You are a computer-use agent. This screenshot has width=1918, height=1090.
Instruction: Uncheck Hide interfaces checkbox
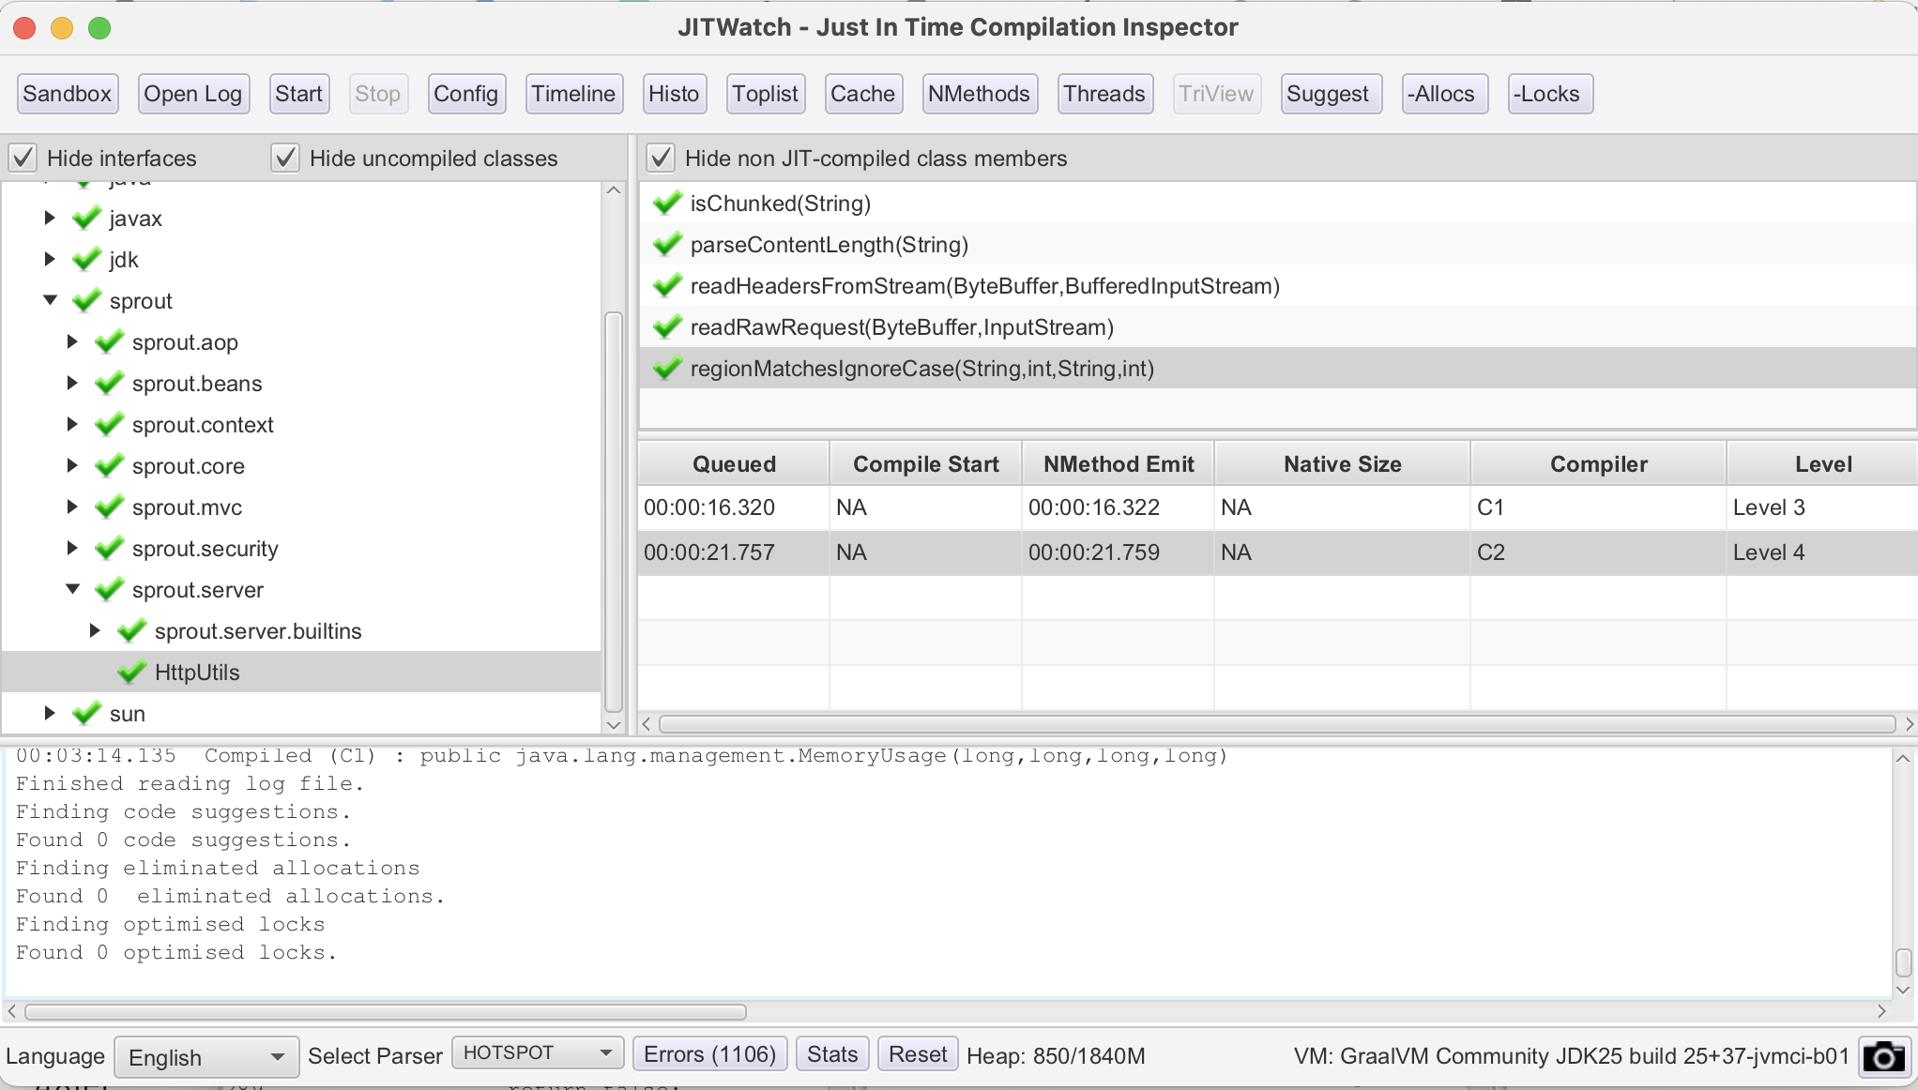pos(23,159)
